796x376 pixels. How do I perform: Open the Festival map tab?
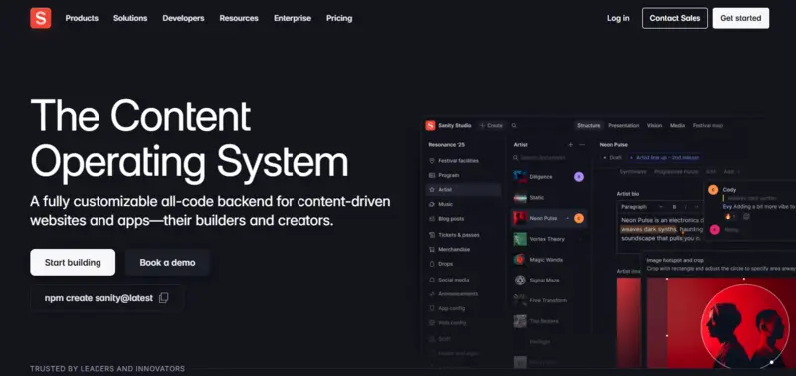(707, 126)
